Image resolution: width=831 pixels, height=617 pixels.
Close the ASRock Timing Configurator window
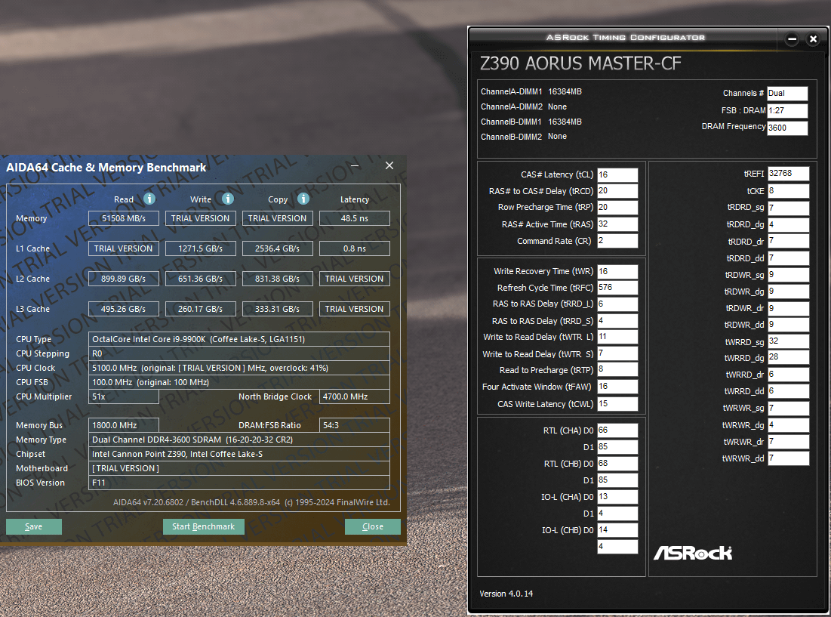[x=814, y=39]
